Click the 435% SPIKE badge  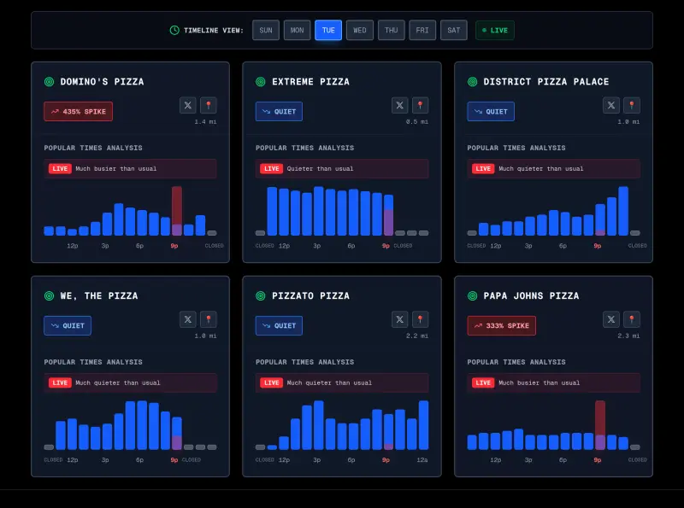[x=79, y=112]
